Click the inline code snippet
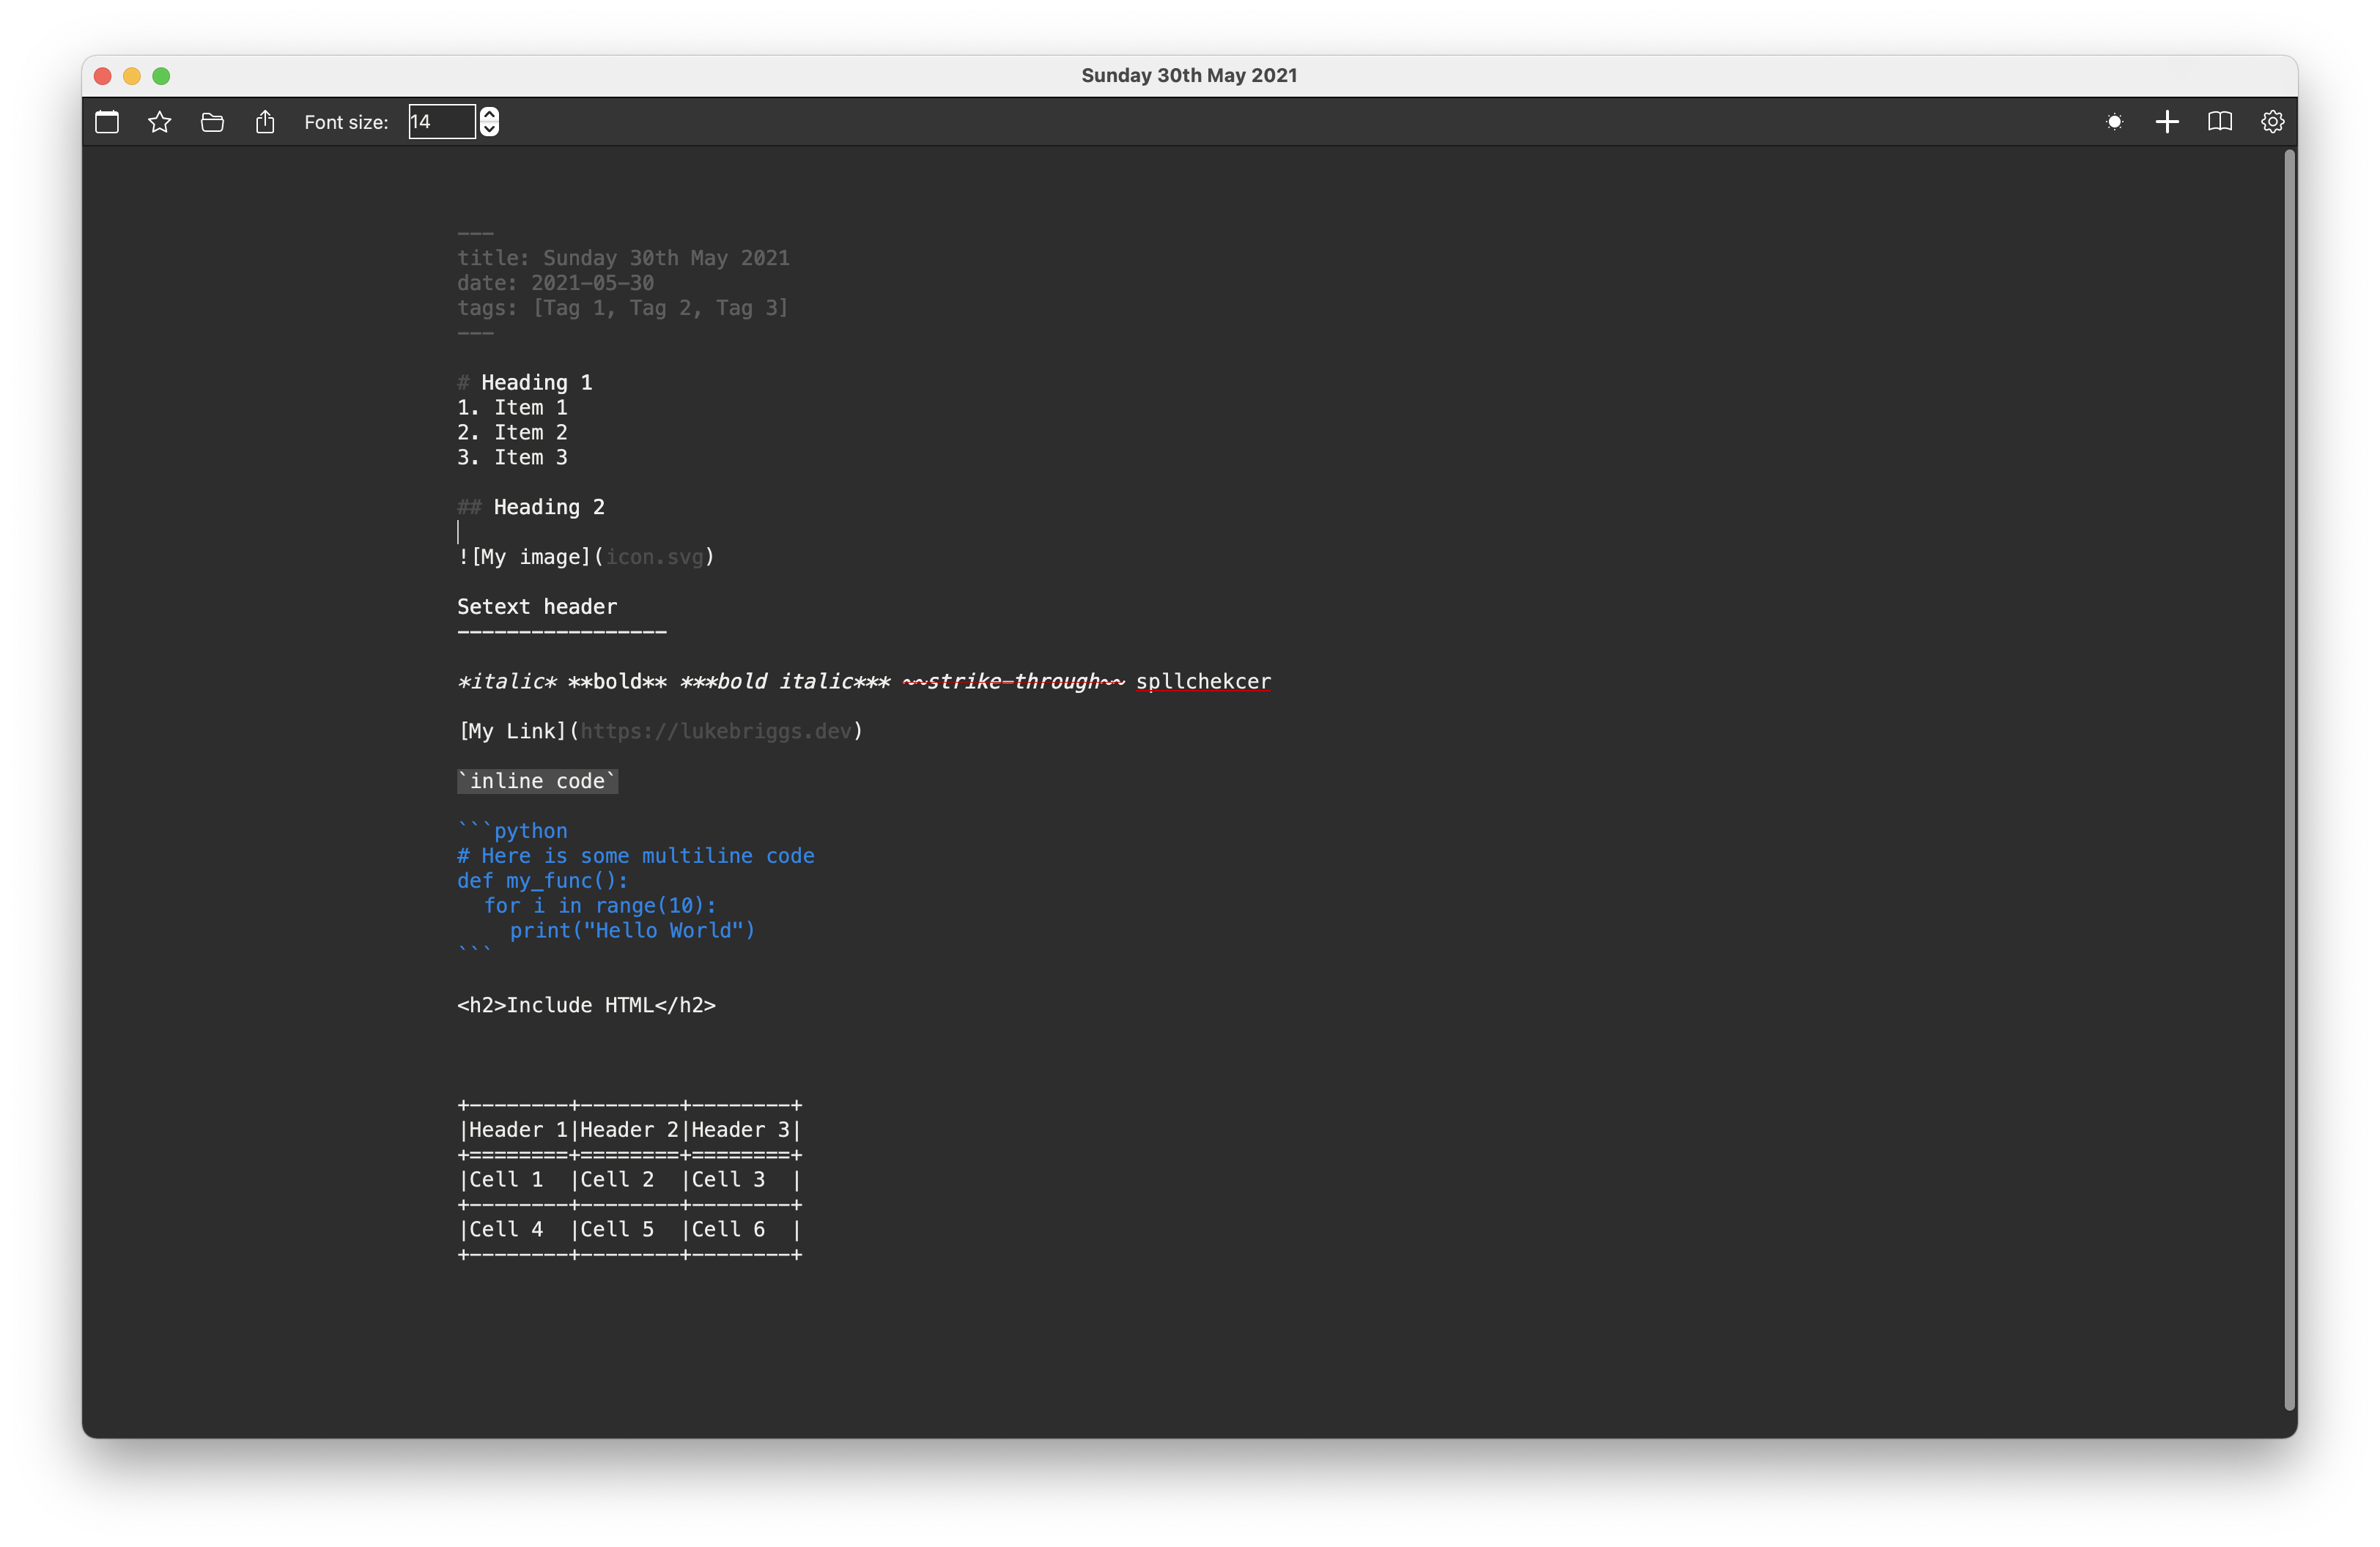 click(537, 782)
